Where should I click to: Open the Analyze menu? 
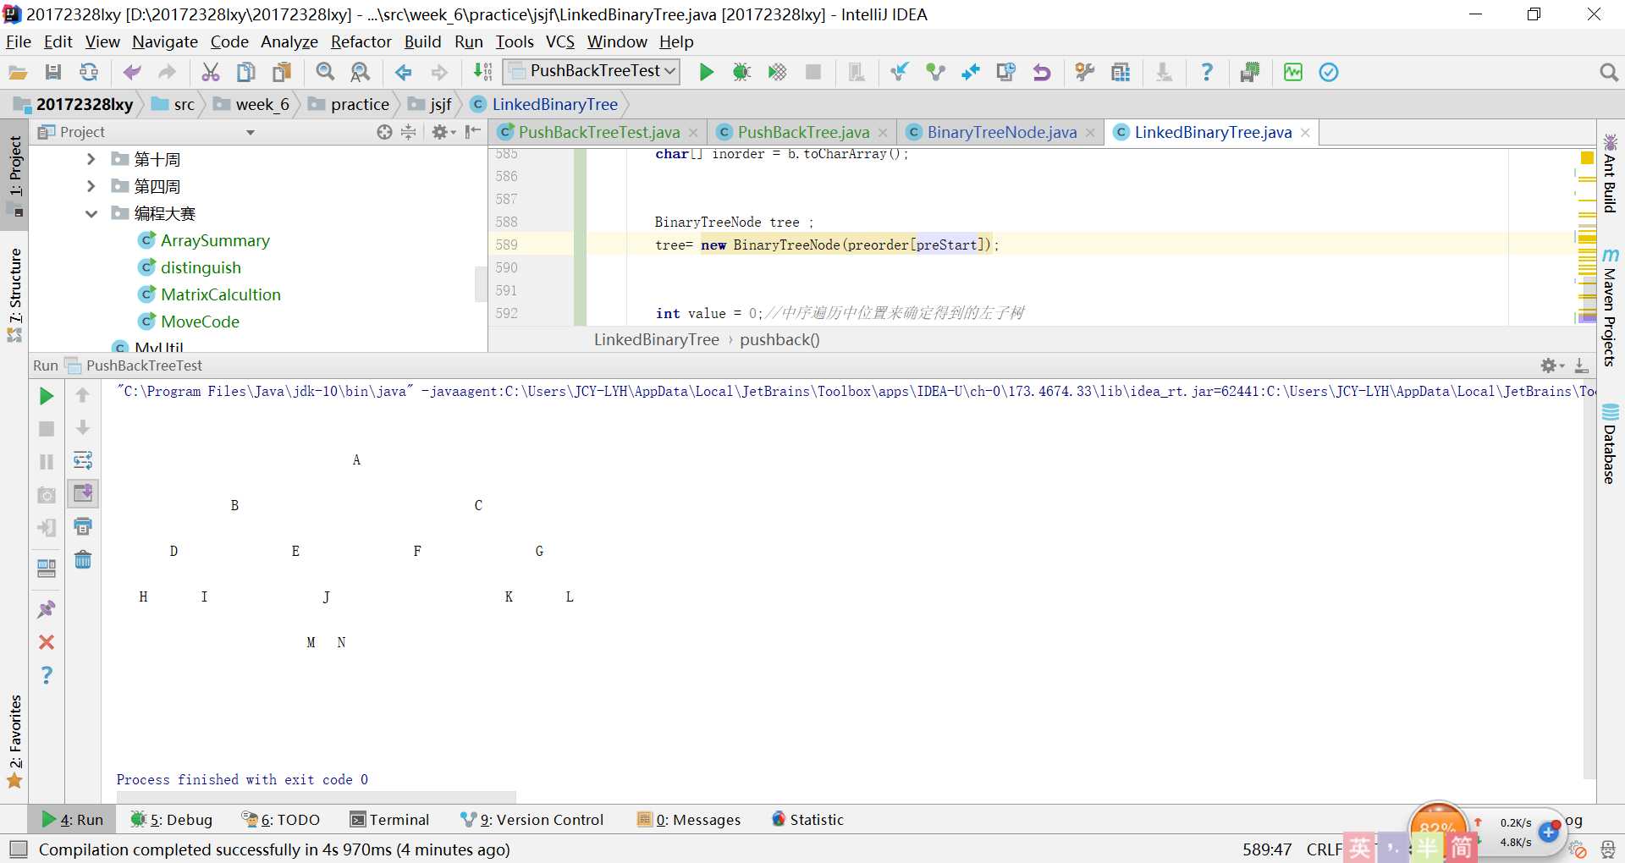pyautogui.click(x=289, y=41)
